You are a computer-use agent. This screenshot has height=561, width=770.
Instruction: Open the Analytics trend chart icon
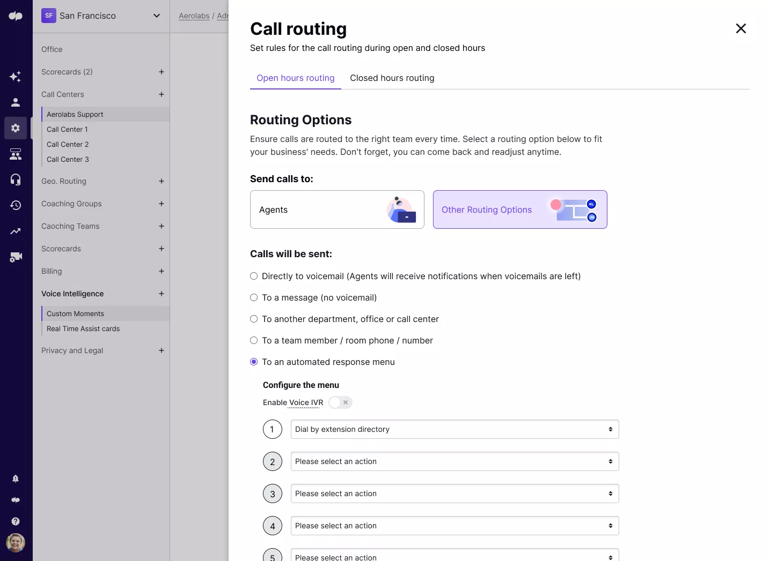pos(16,231)
